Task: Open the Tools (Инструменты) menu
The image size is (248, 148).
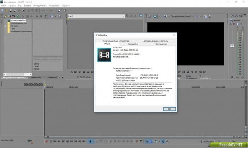Action: click(x=40, y=6)
